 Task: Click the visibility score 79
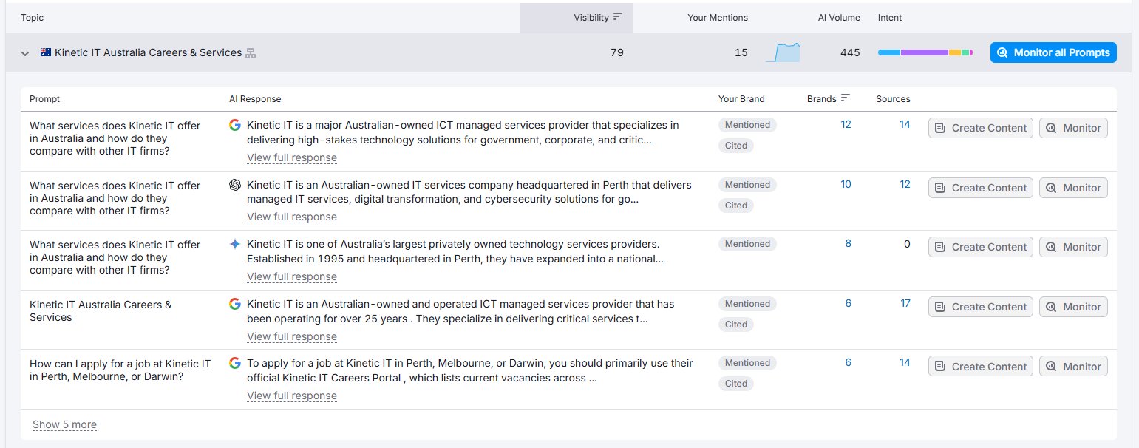click(x=617, y=52)
